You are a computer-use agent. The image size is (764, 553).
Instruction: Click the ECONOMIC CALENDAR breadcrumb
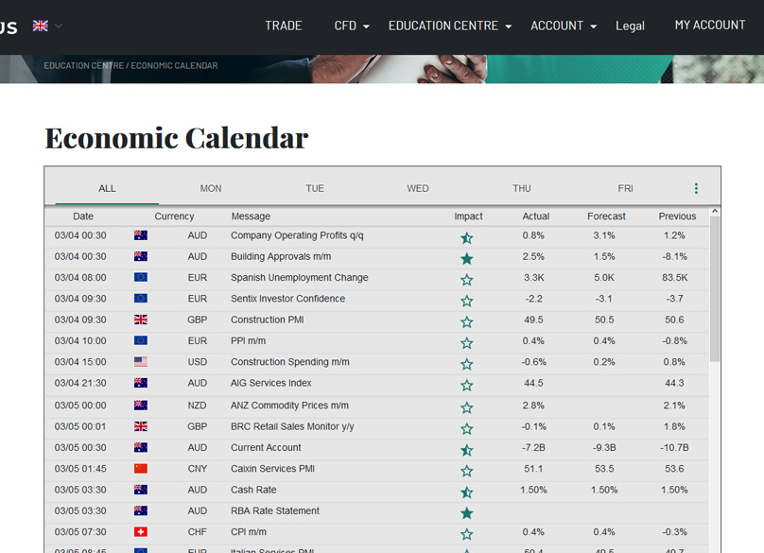(174, 66)
